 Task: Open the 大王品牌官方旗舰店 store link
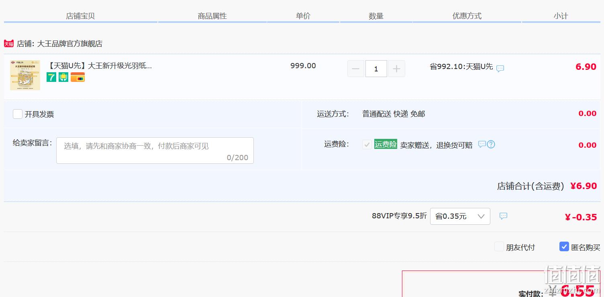(69, 44)
